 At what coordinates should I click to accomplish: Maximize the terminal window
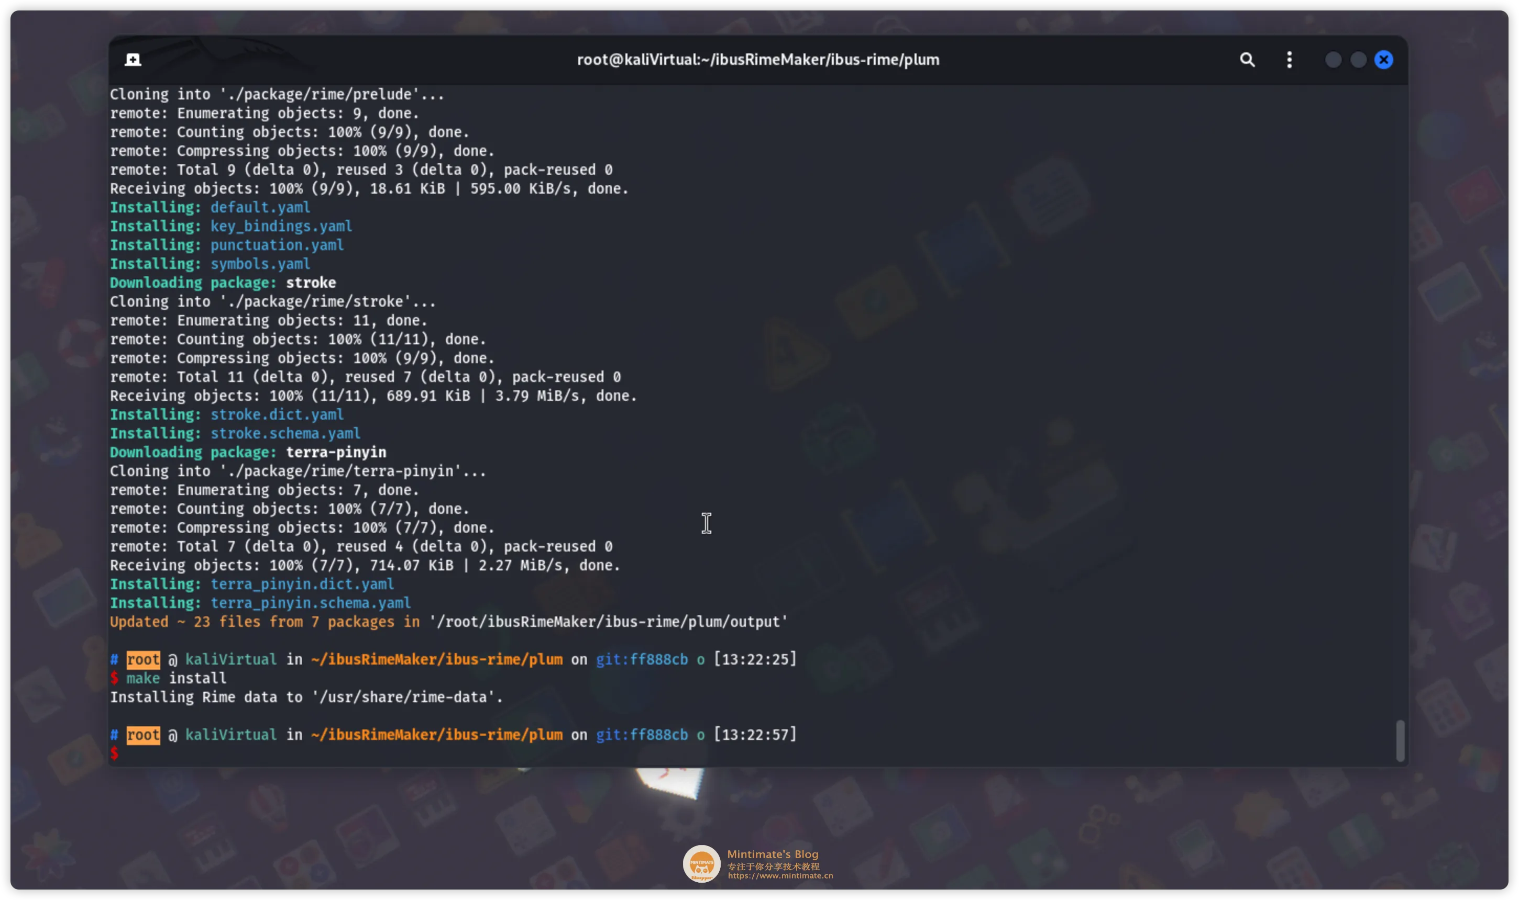tap(1358, 60)
